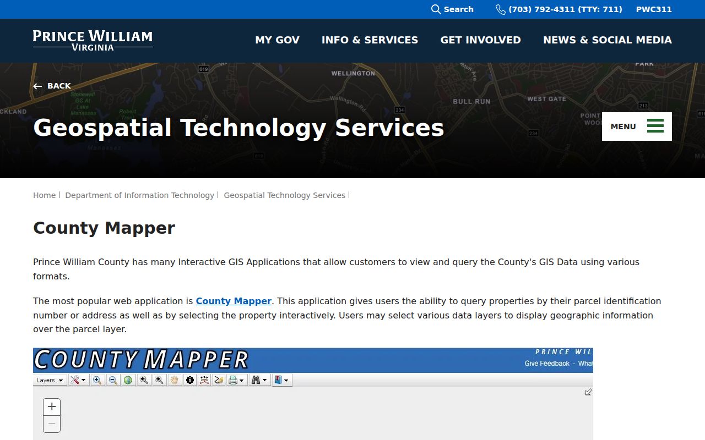
Task: Click the Prince William Virginia logo
Action: pos(93,40)
